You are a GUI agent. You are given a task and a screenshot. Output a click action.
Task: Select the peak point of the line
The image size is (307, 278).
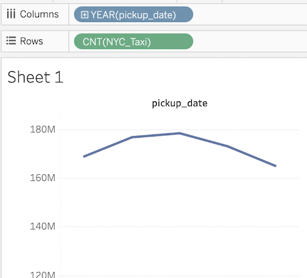[180, 133]
